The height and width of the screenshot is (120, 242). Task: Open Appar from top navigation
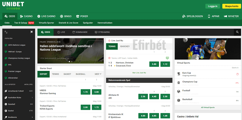[x=214, y=16]
